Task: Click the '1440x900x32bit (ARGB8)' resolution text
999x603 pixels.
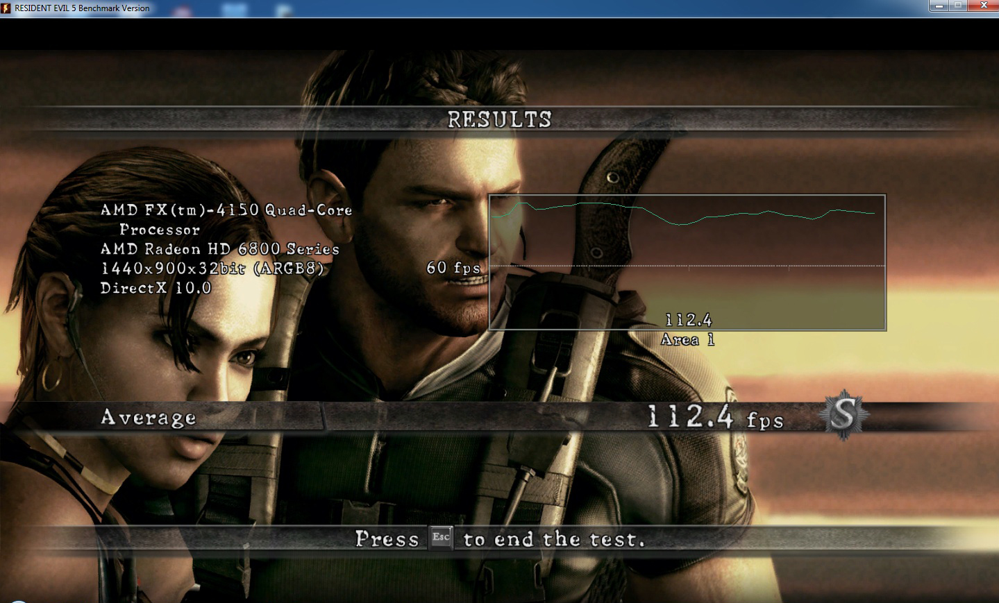Action: point(212,268)
